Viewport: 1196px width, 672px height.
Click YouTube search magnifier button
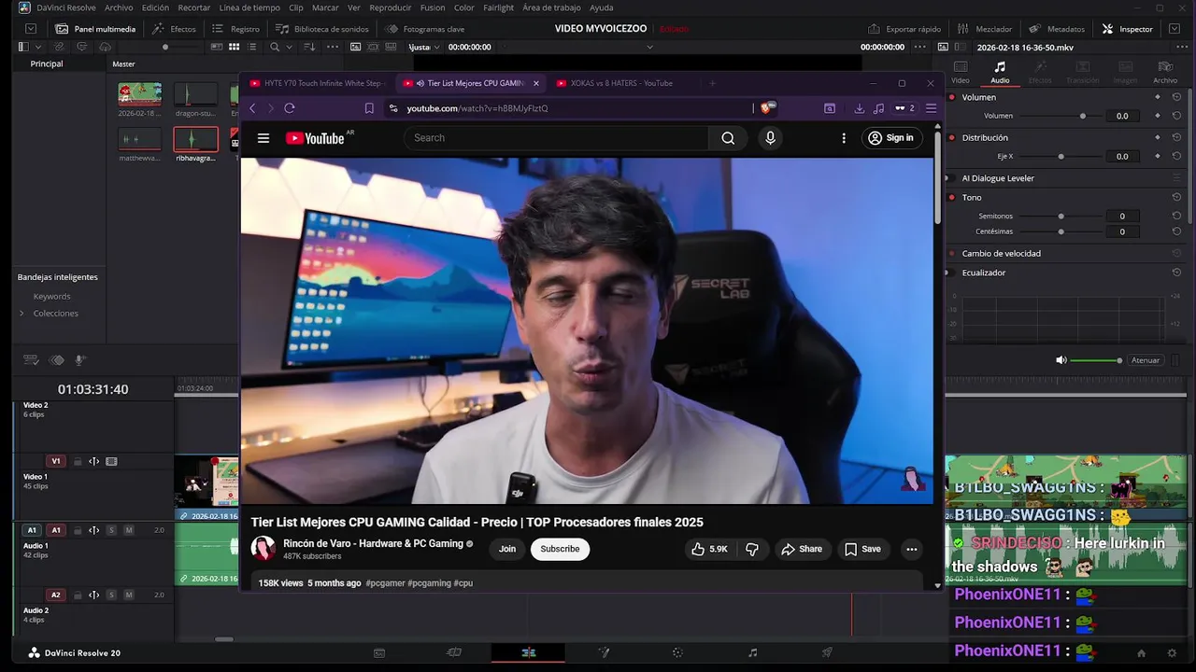point(728,138)
